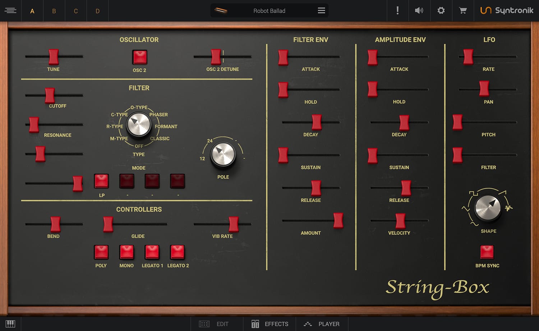Viewport: 539px width, 331px height.
Task: Click the LFO SHAPE selector knob
Action: pyautogui.click(x=488, y=208)
